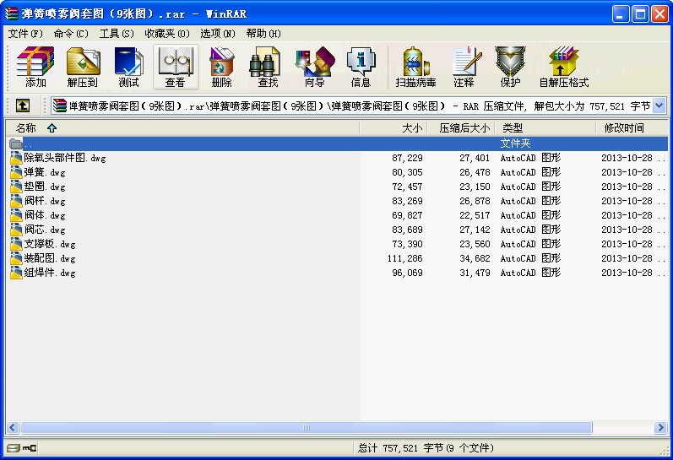
Task: Open the 文件(F) menu
Action: (x=25, y=34)
